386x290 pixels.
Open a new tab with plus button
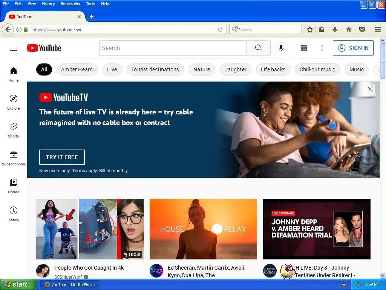coord(92,17)
